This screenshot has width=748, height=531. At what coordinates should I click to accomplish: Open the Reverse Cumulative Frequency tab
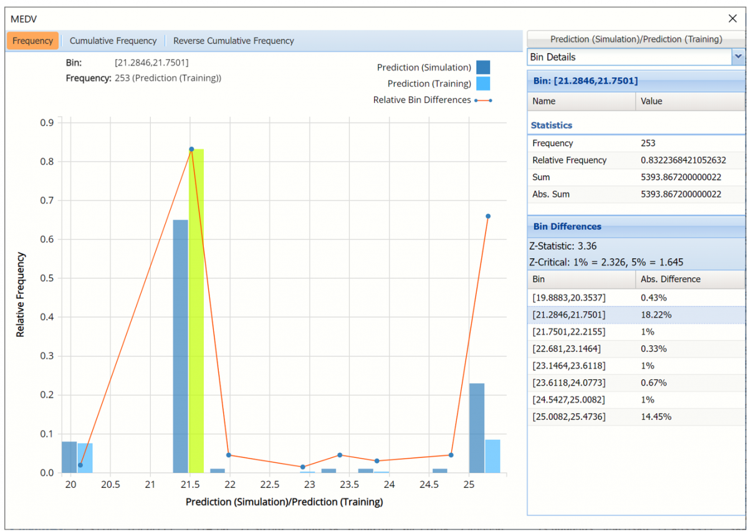[x=233, y=41]
